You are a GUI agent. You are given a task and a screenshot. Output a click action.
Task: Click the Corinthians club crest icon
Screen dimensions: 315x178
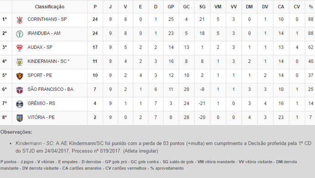(x=20, y=20)
